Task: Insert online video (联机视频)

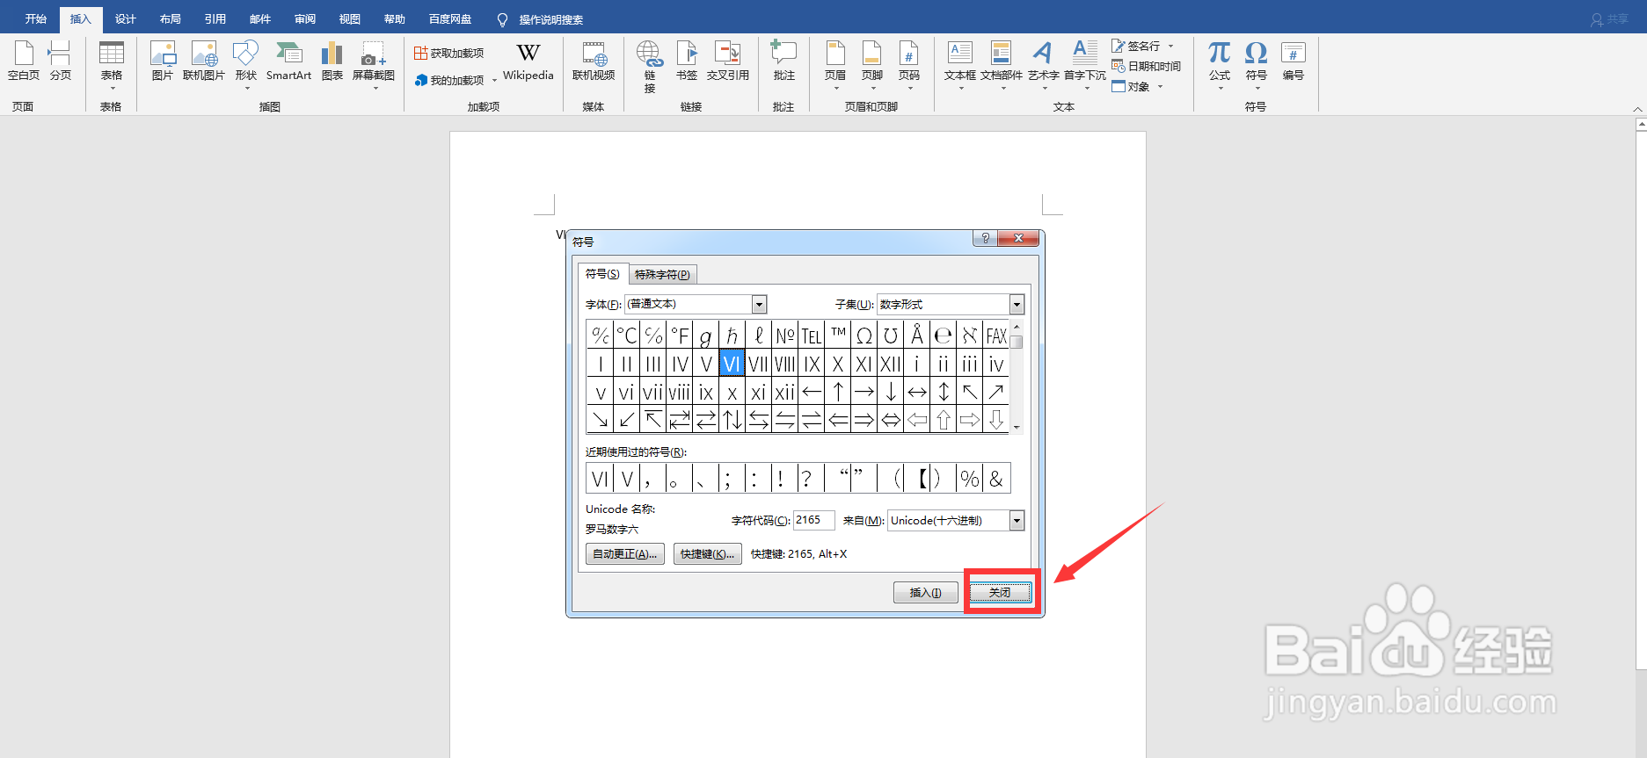Action: (594, 61)
